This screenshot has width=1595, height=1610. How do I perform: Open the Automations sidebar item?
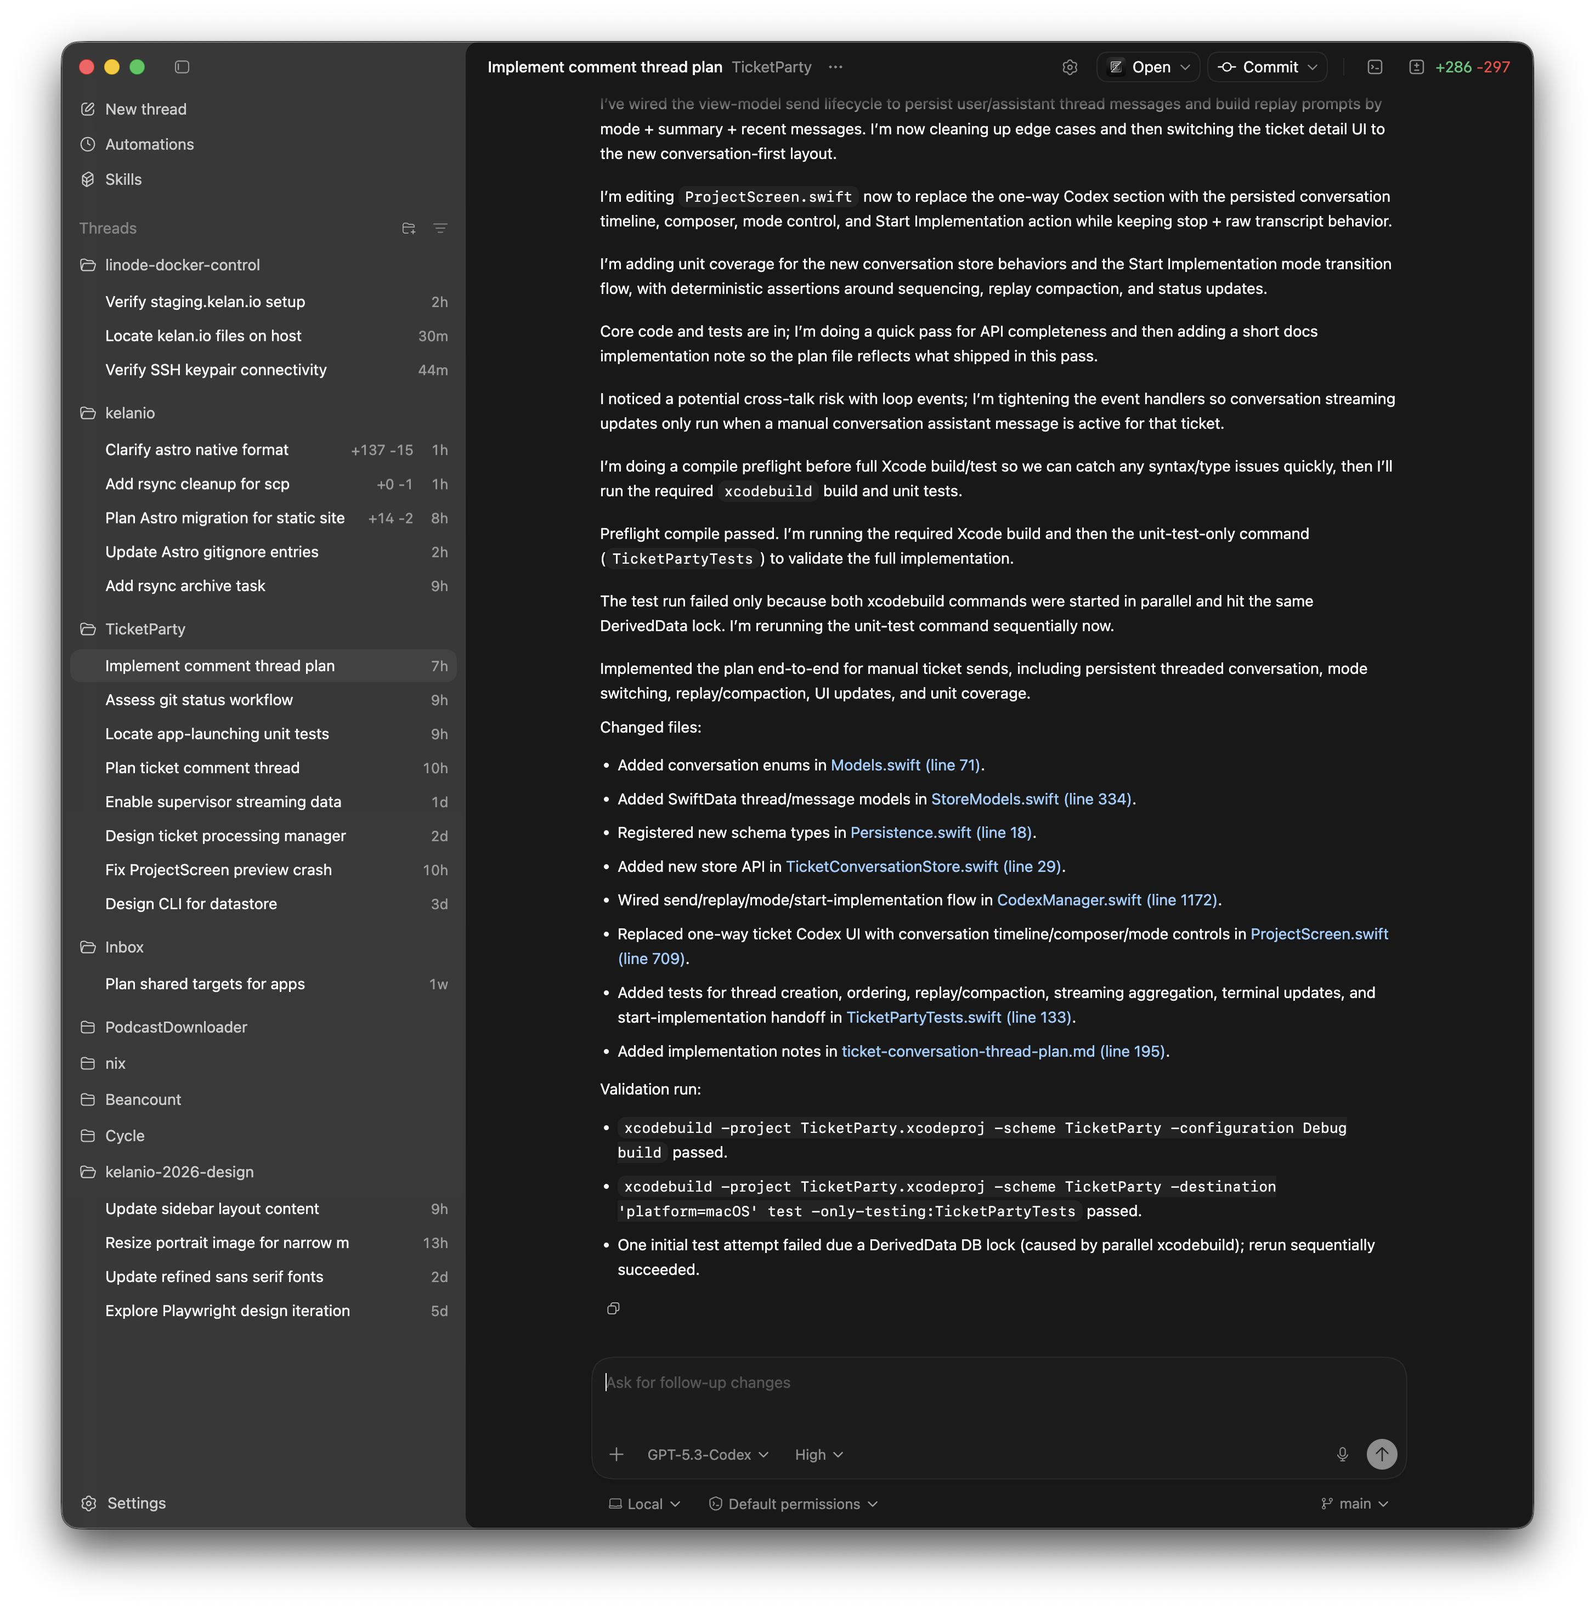[x=149, y=144]
